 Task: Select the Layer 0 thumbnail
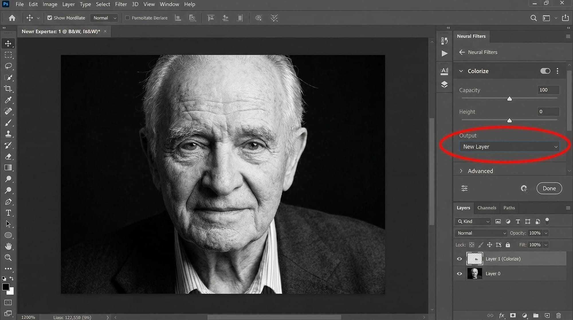click(x=474, y=274)
